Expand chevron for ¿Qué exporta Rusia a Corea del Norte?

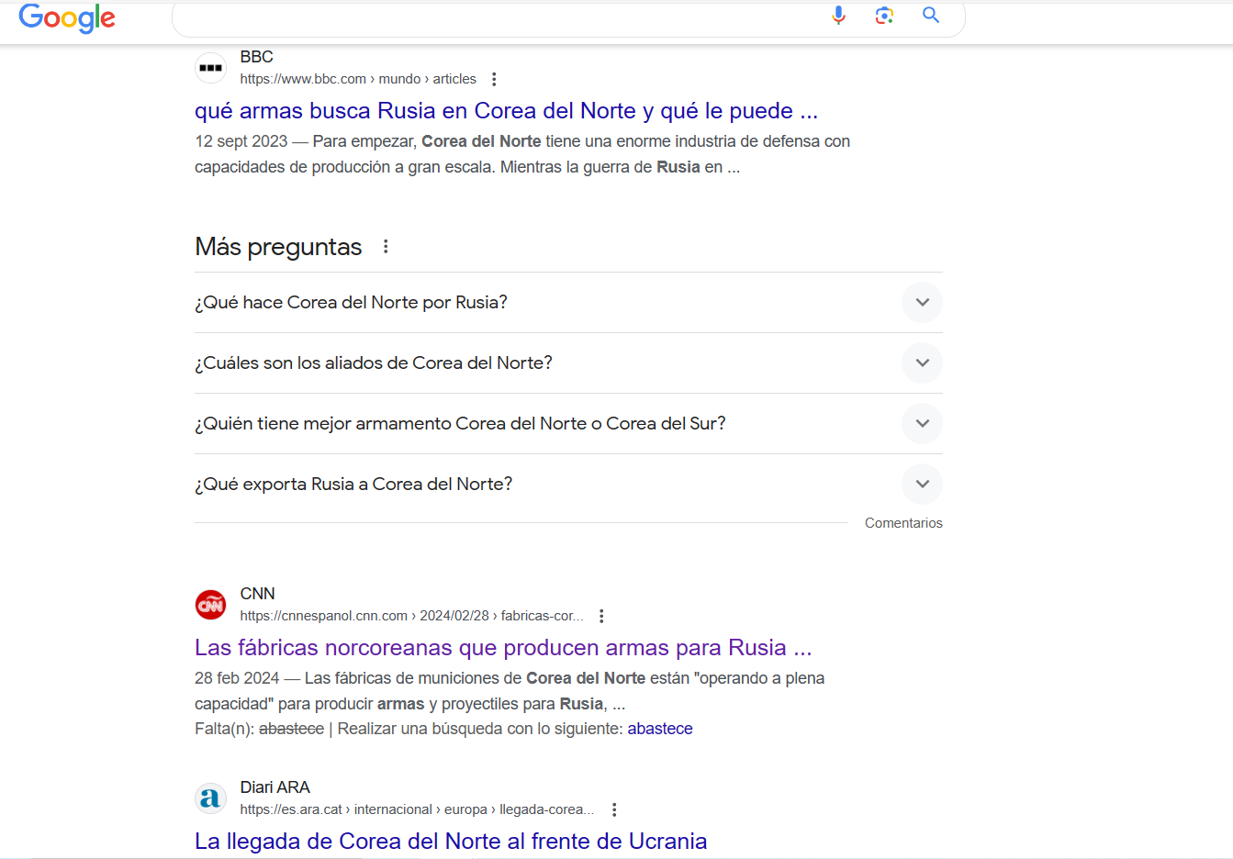(922, 485)
